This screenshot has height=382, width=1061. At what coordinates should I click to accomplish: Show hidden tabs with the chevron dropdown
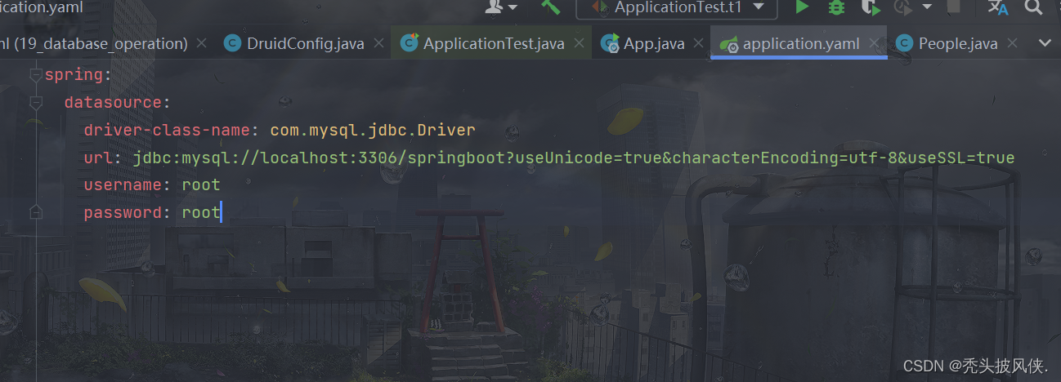(x=1045, y=43)
